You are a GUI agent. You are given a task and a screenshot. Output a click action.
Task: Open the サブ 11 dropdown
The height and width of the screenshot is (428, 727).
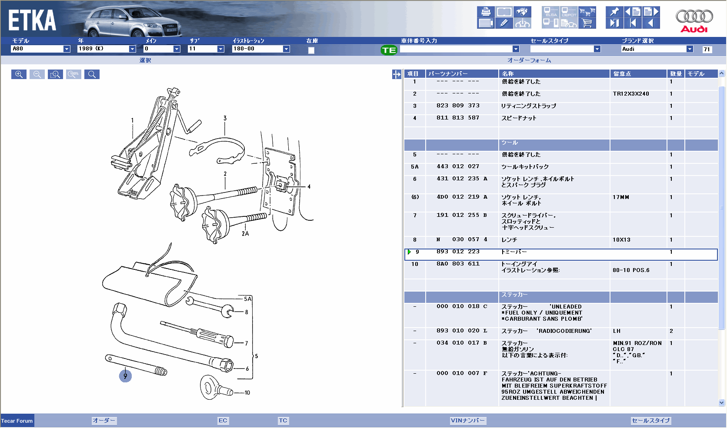(220, 49)
